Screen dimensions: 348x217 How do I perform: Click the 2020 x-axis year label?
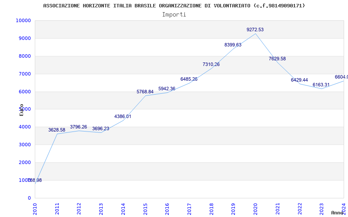pyautogui.click(x=256, y=209)
